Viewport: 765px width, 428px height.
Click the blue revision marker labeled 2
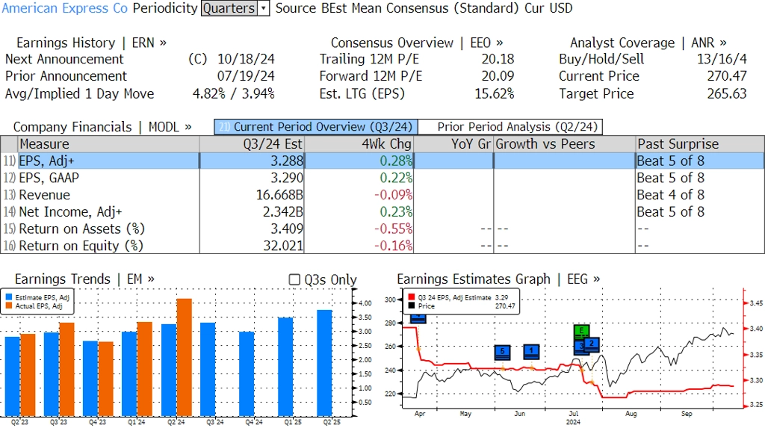pyautogui.click(x=592, y=344)
